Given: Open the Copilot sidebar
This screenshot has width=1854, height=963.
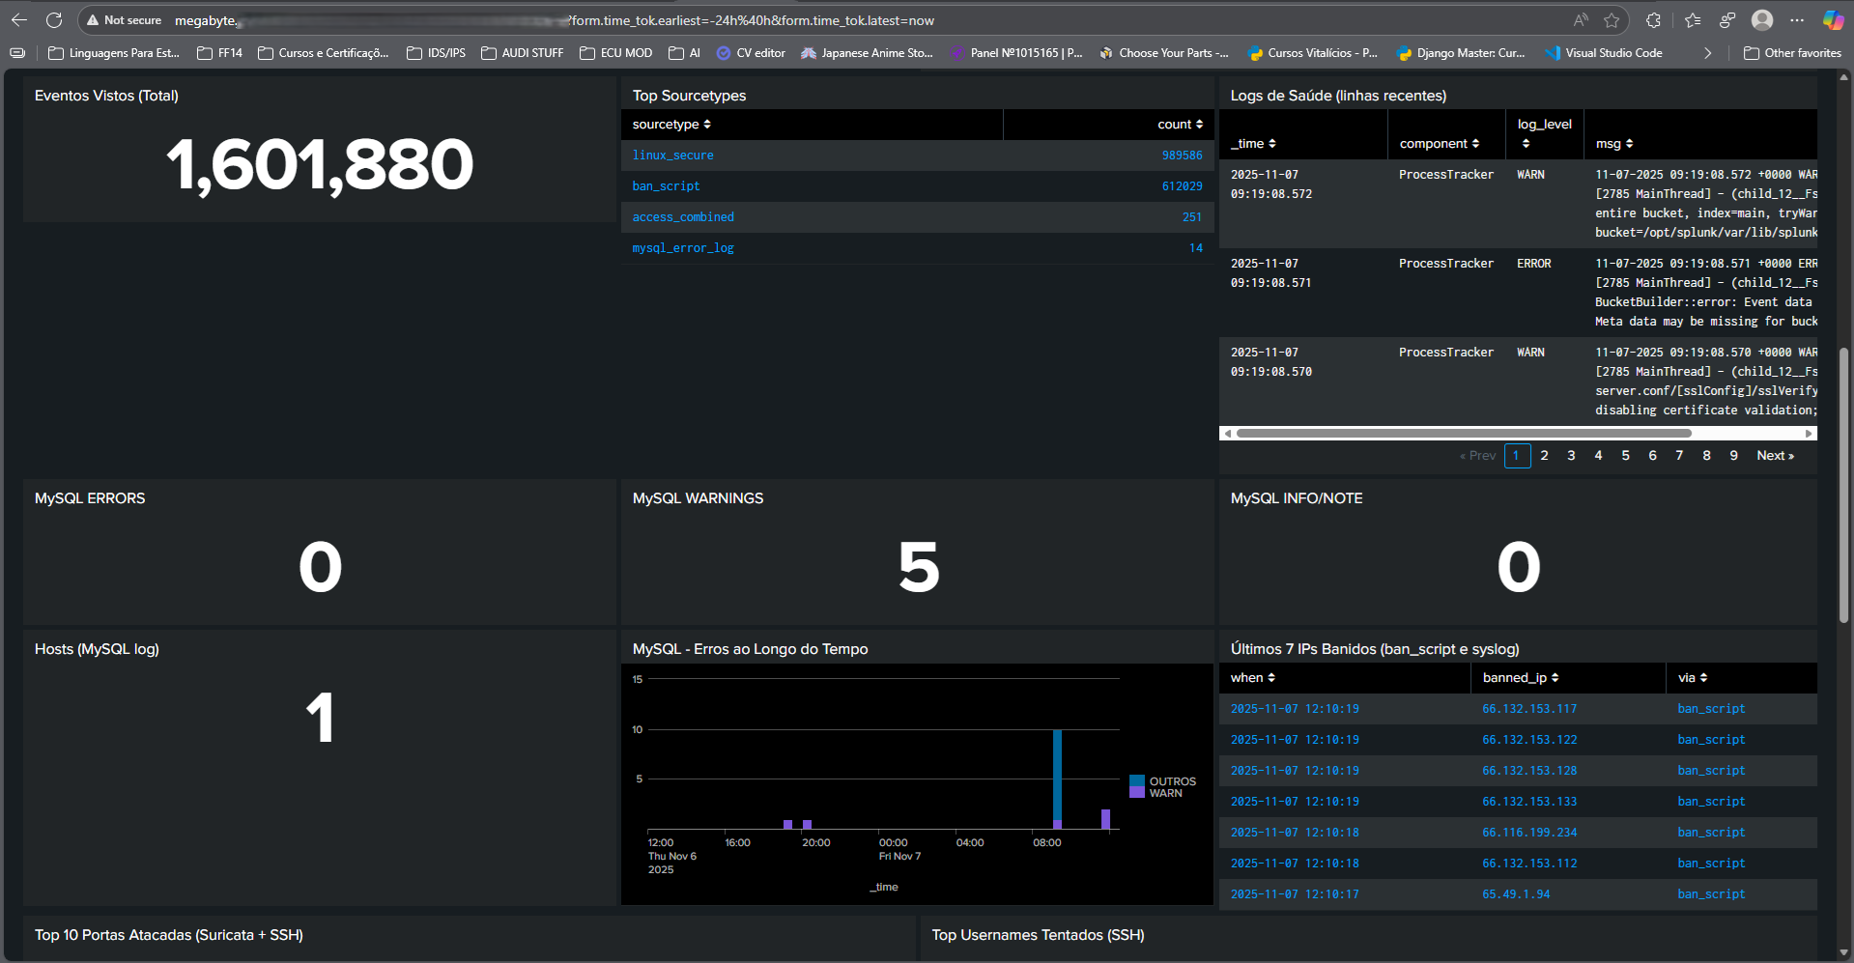Looking at the screenshot, I should [x=1832, y=20].
